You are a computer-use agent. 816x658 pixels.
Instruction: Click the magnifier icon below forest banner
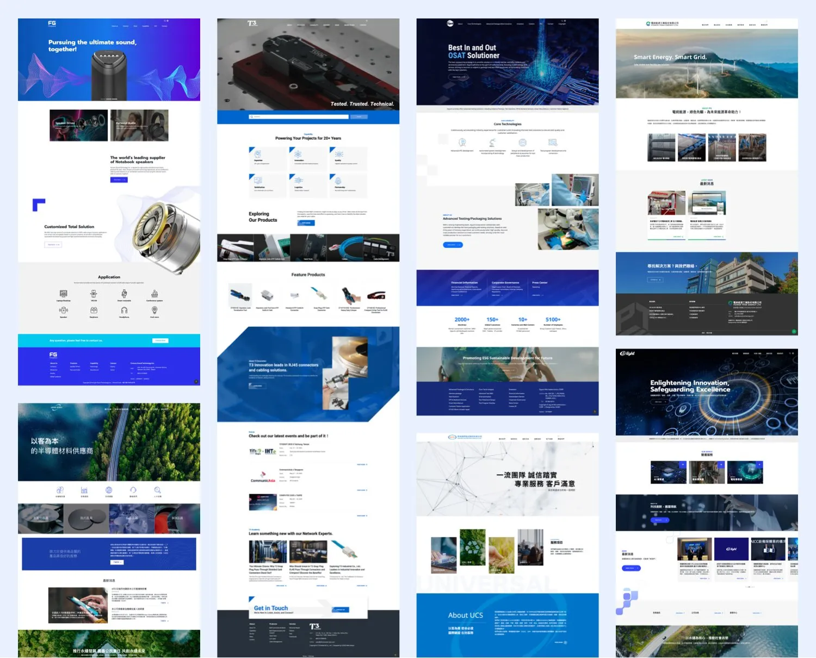pyautogui.click(x=157, y=491)
